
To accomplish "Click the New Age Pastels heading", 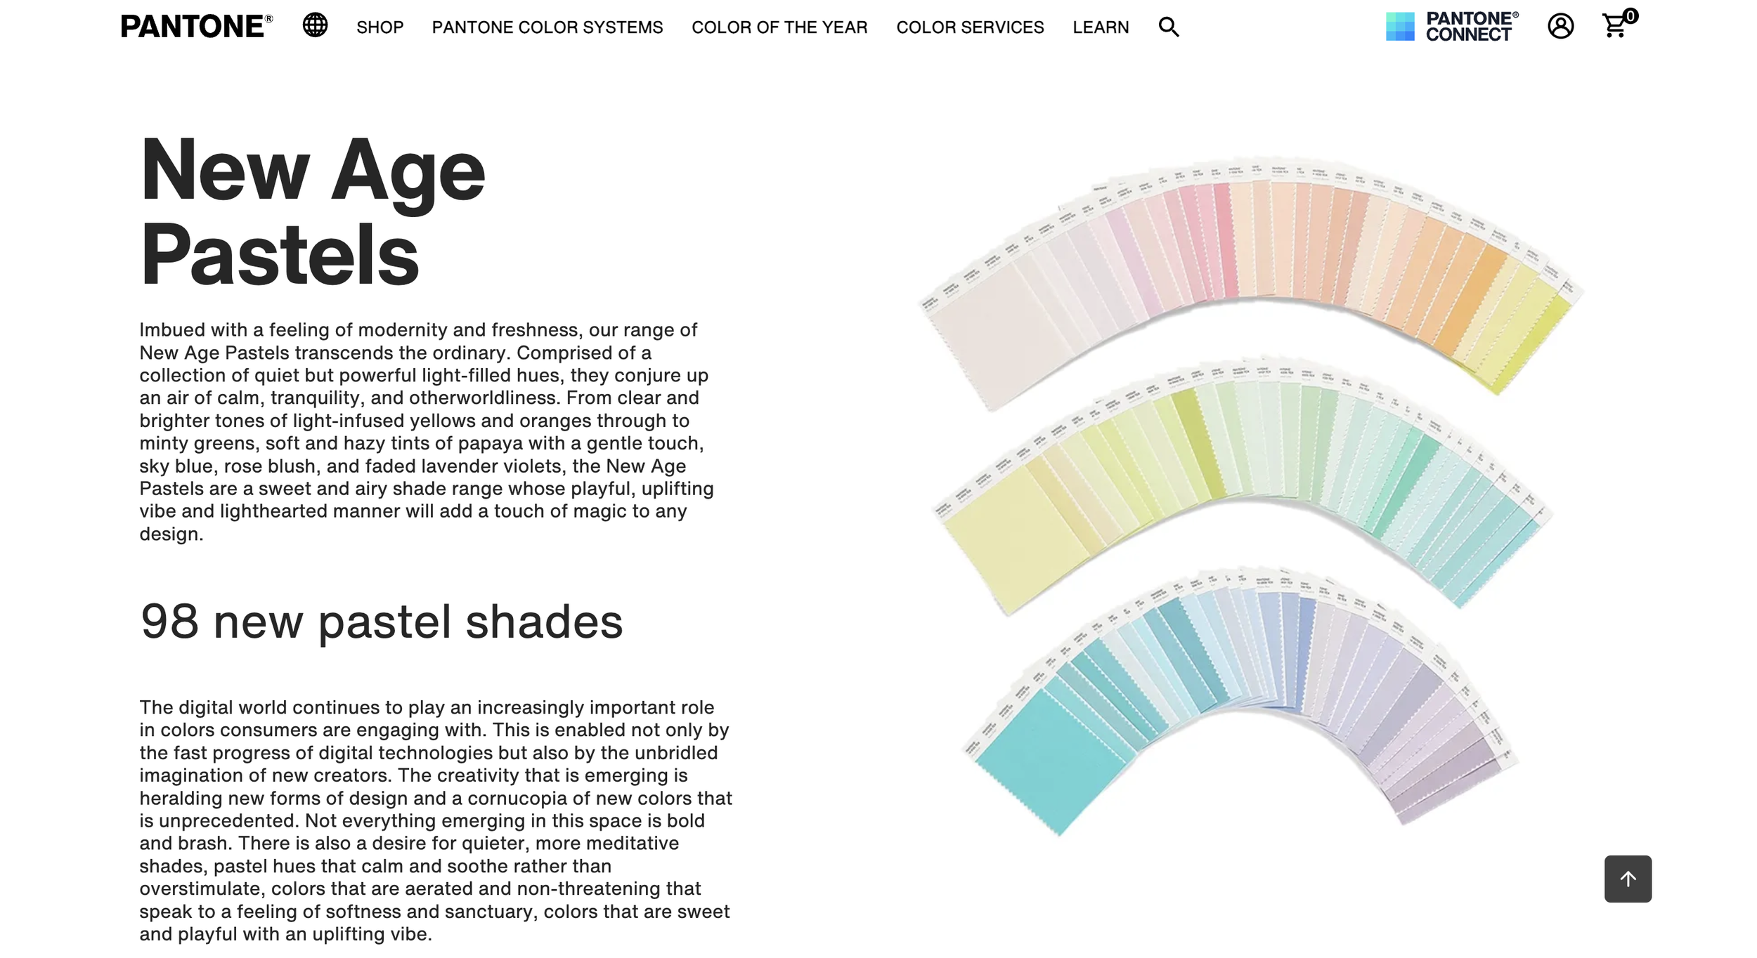I will pyautogui.click(x=312, y=211).
